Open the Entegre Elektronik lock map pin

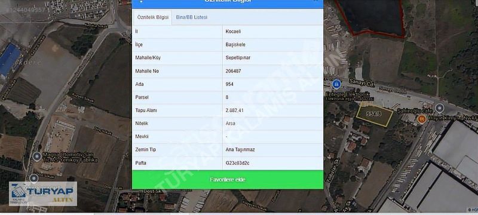pyautogui.click(x=336, y=84)
